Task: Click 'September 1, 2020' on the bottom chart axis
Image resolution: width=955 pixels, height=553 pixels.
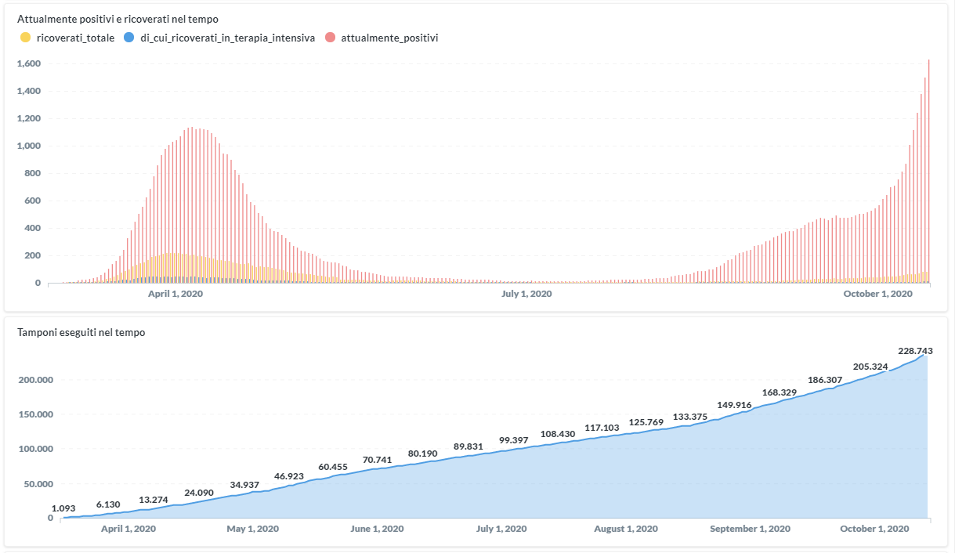Action: [750, 529]
